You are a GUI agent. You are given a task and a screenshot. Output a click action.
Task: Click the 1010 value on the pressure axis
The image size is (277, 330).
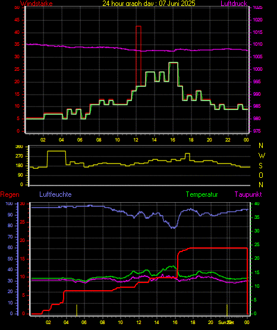pos(257,44)
